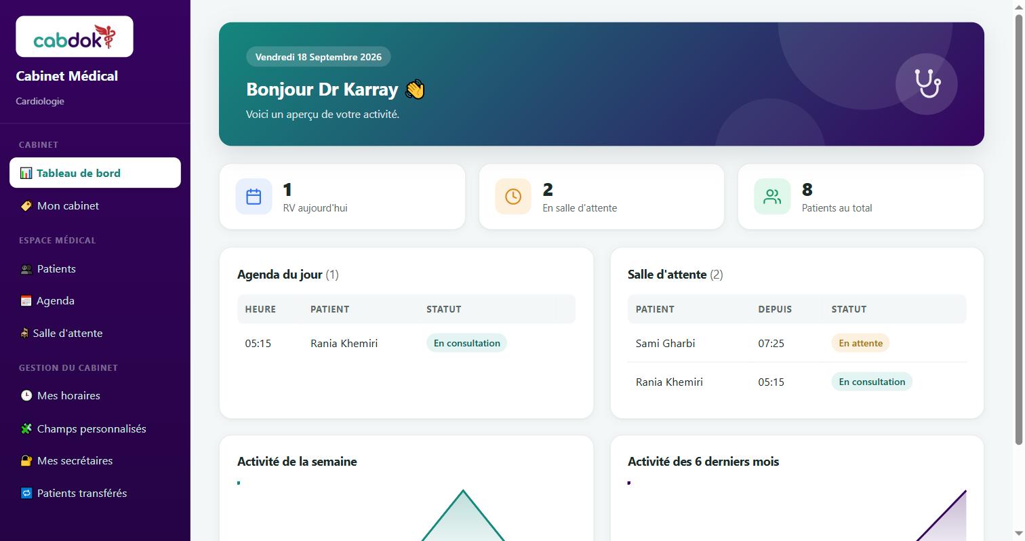This screenshot has width=1025, height=541.
Task: Click the Bonjour Dr Karray heading
Action: (x=336, y=89)
